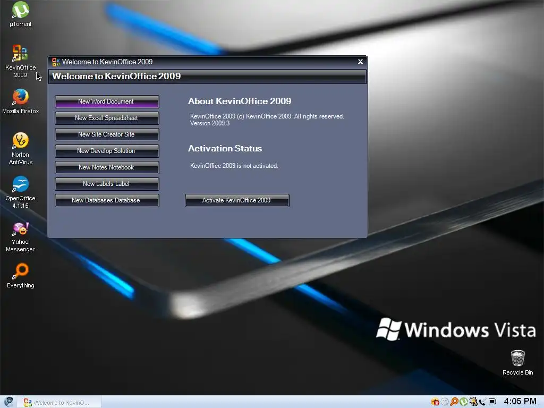The height and width of the screenshot is (408, 544).
Task: Close the Welcome to KevinOffice 2009 window
Action: (361, 62)
